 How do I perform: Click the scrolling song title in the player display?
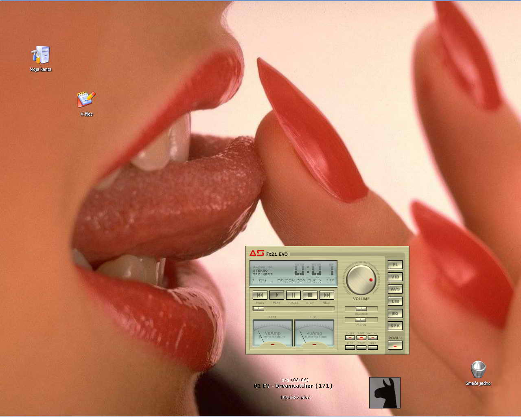pyautogui.click(x=293, y=281)
